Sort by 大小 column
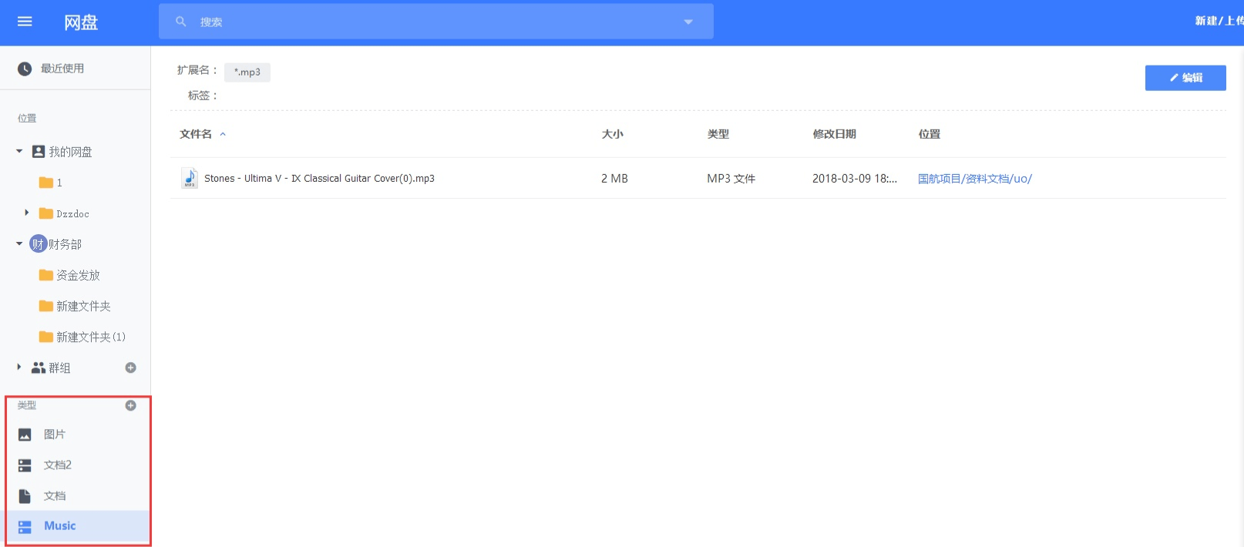 (612, 134)
